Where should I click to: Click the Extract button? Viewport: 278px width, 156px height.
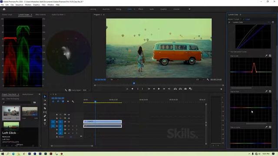tap(180, 89)
